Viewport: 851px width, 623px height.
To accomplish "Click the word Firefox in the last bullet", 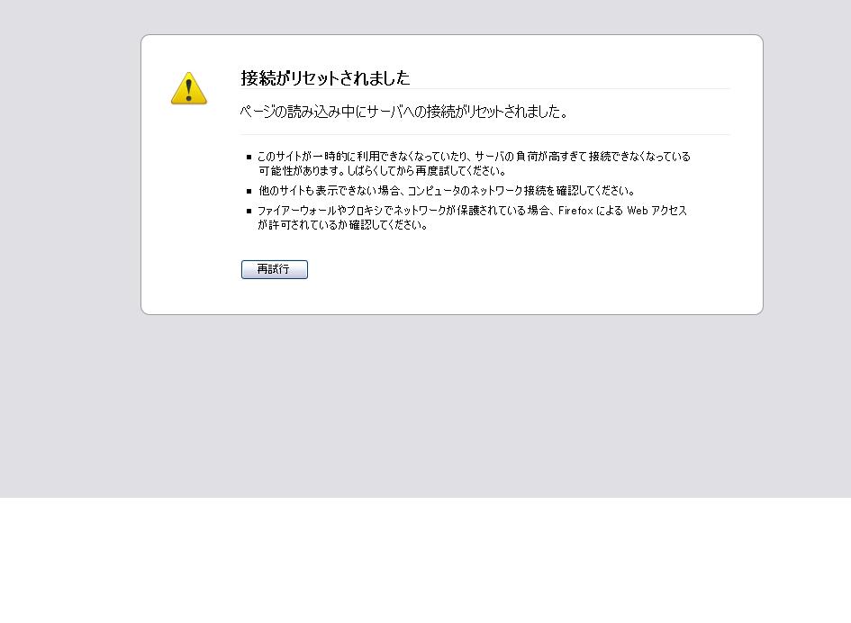I will 575,211.
